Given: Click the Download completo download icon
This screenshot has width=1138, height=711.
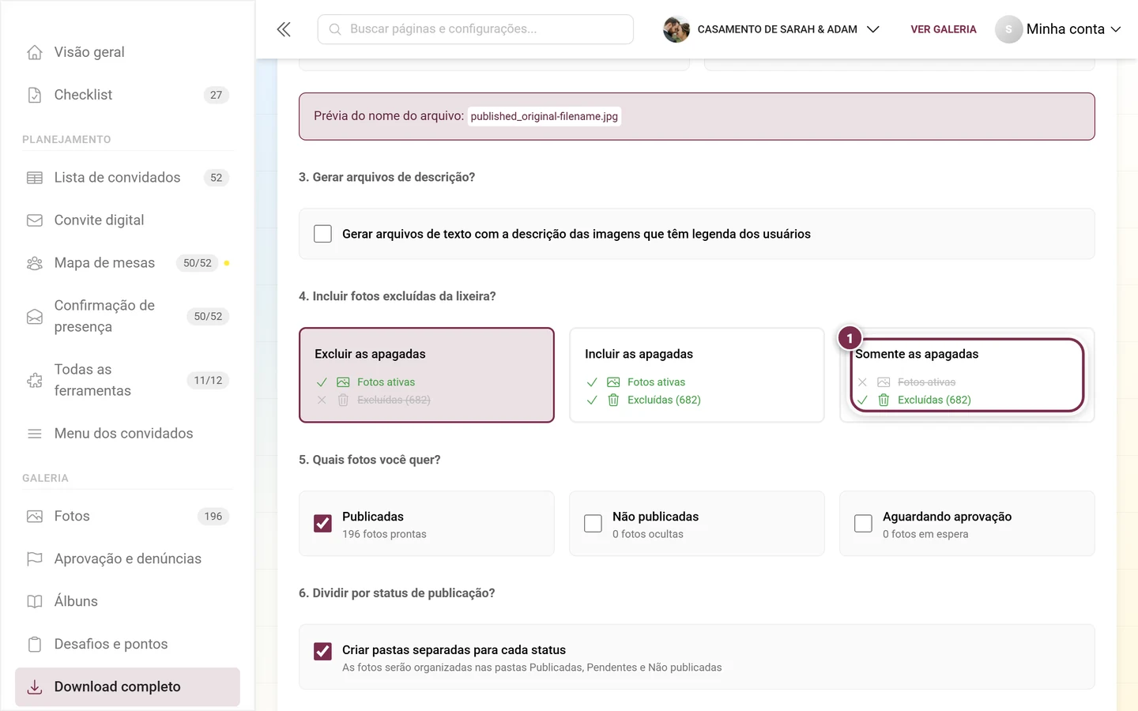Looking at the screenshot, I should tap(35, 687).
